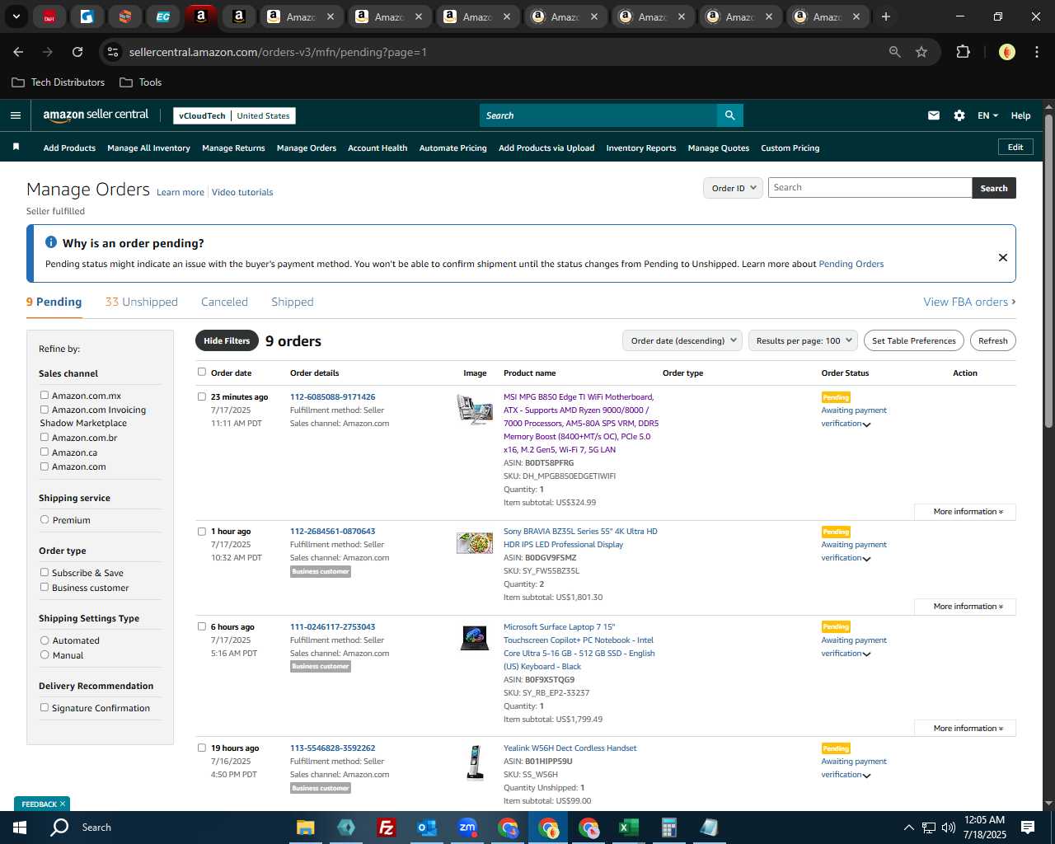Open the Order ID search type dropdown
This screenshot has height=844, width=1055.
[x=732, y=188]
